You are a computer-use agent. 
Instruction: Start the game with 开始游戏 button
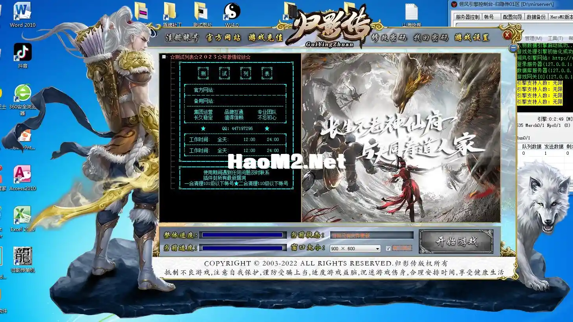[456, 241]
